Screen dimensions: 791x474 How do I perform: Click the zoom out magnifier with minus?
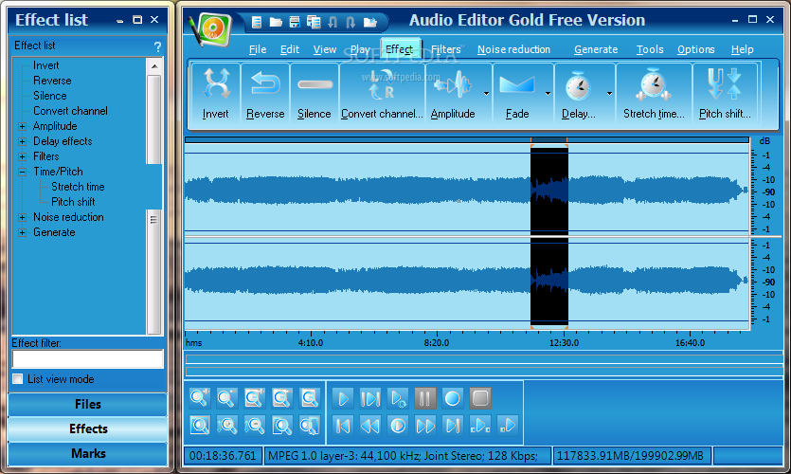[x=227, y=398]
